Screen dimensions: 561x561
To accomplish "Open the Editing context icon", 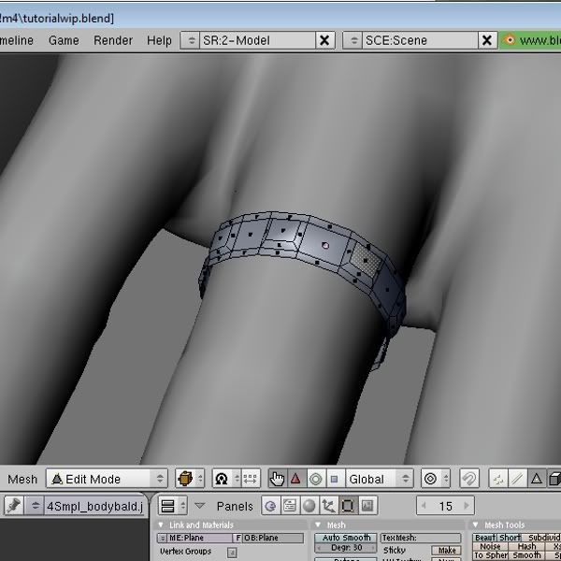I will [348, 506].
